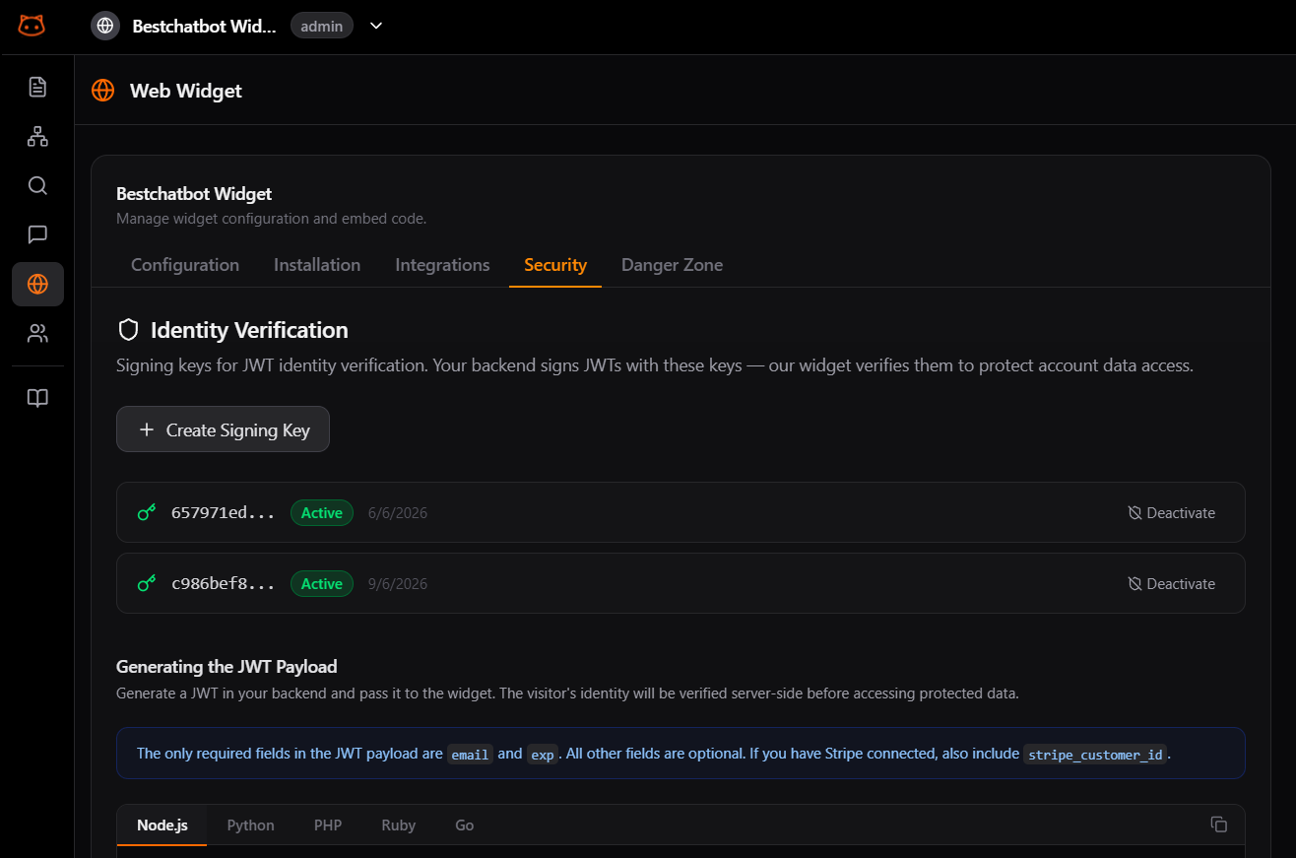Show the Node.js code example tab

coord(162,825)
